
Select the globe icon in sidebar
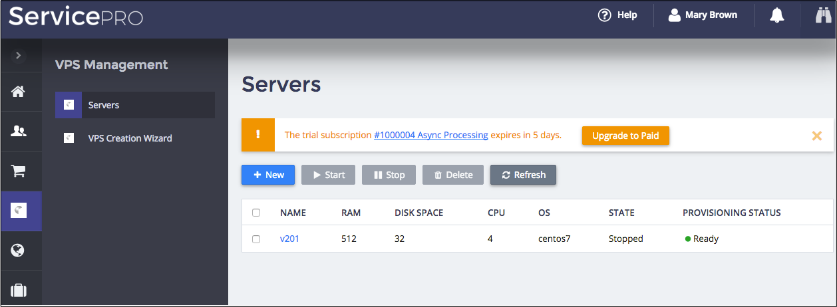click(x=18, y=251)
